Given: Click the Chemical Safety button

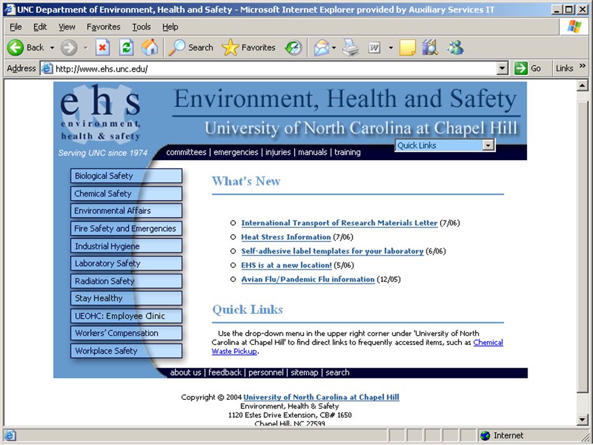Looking at the screenshot, I should (126, 193).
